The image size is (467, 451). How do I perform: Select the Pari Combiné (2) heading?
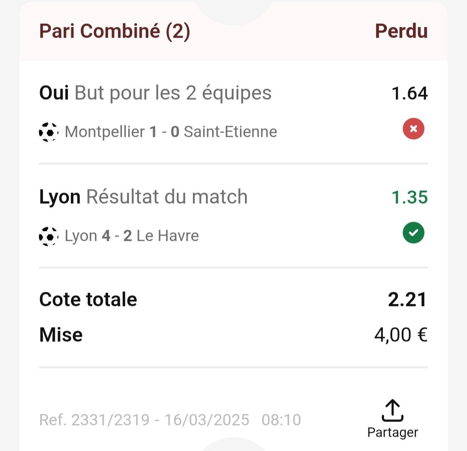[115, 31]
